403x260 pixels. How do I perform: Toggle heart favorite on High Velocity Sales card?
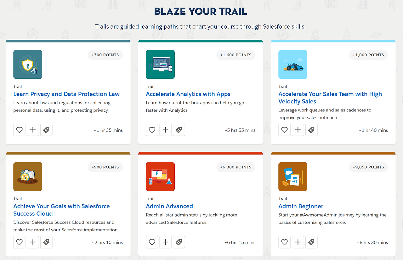tap(285, 130)
